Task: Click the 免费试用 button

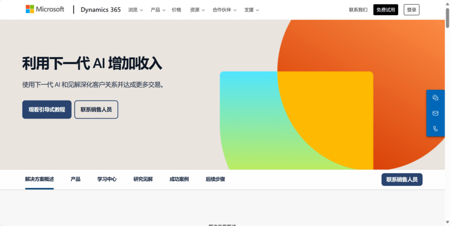Action: click(385, 10)
